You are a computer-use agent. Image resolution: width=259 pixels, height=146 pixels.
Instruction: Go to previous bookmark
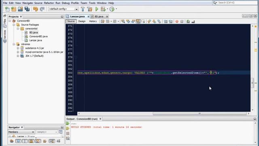149,21
